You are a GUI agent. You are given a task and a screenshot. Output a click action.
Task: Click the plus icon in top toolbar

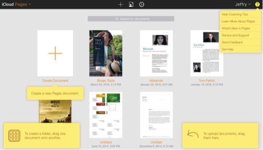coord(120,5)
